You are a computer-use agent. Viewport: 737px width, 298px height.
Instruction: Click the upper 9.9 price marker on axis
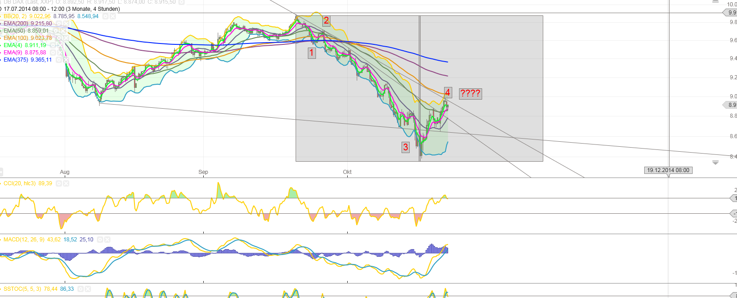pyautogui.click(x=731, y=13)
